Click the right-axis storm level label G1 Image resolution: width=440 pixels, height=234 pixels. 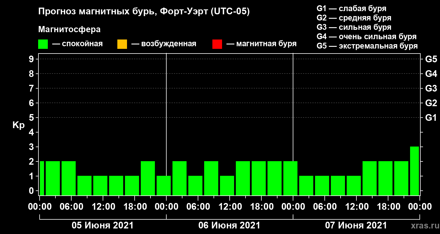431,118
